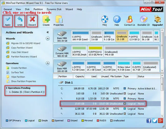Click Show Partition Properties
Image resolution: width=166 pixels, height=129 pixels.
click(23, 81)
